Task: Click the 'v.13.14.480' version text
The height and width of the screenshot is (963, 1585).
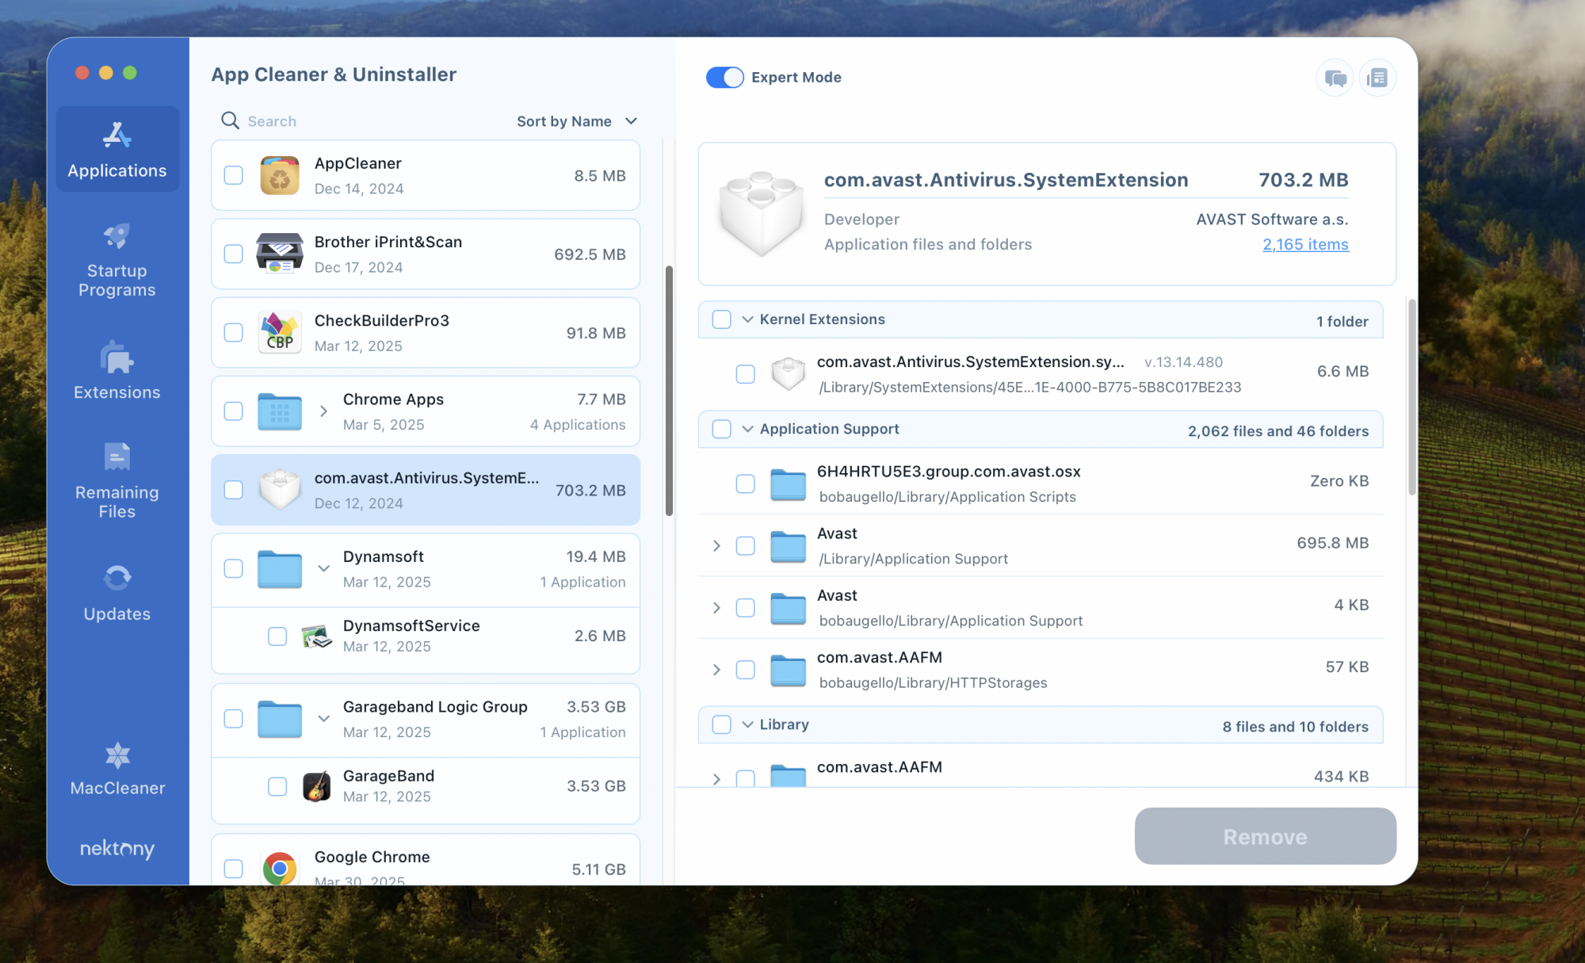Action: (1183, 362)
